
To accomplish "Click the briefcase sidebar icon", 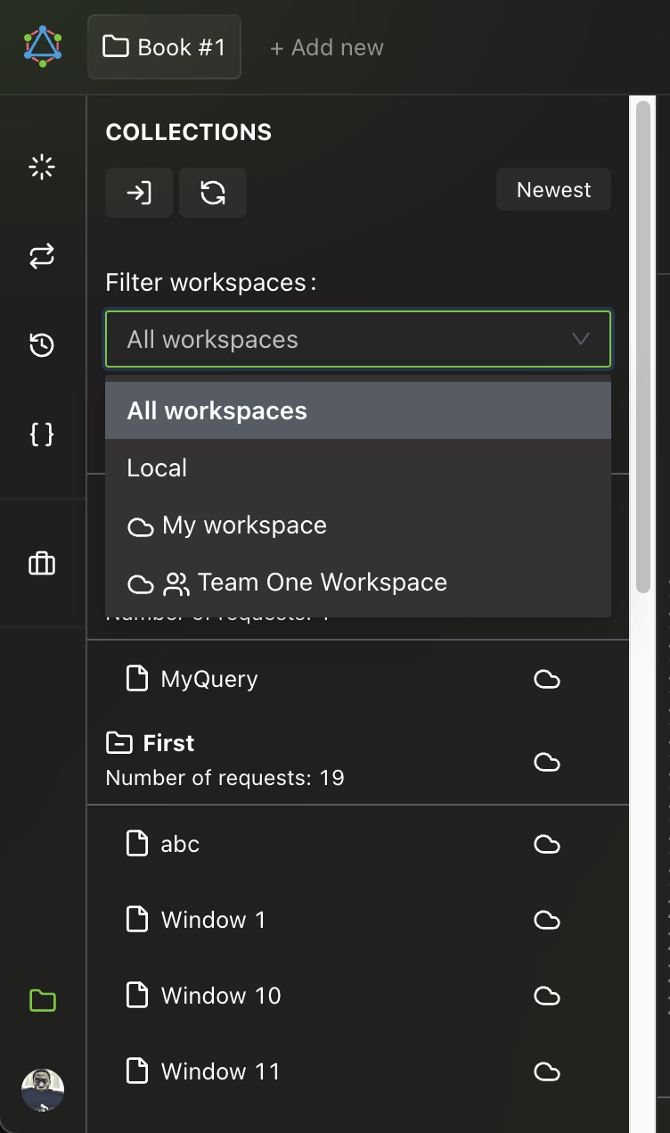I will pos(42,564).
